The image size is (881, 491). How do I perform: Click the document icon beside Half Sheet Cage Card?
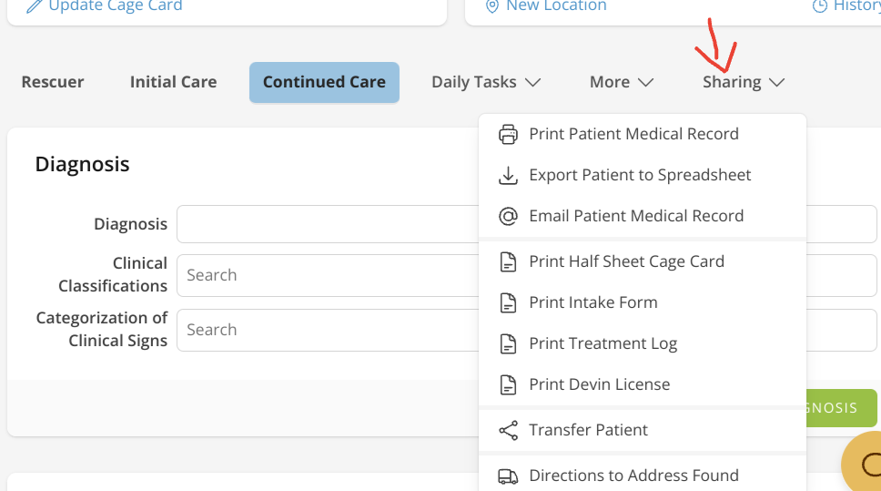coord(508,261)
